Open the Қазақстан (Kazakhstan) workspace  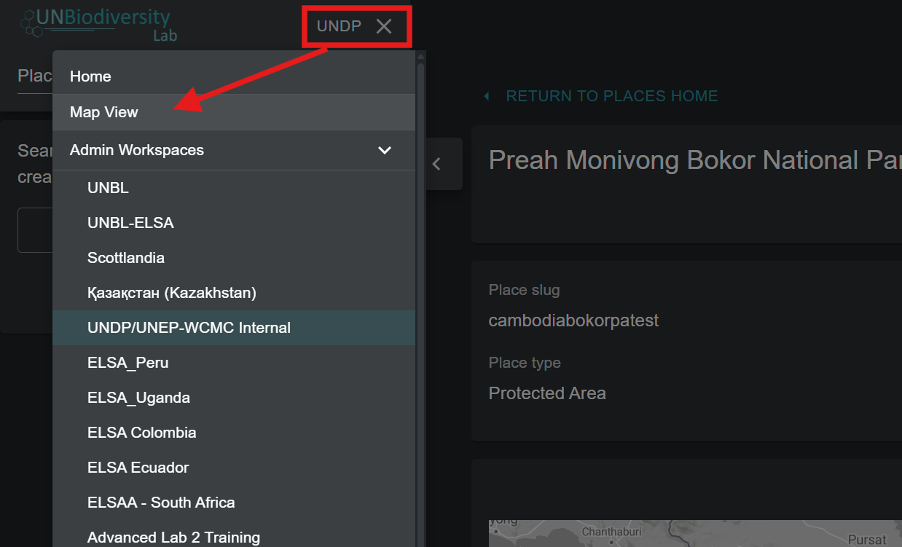(172, 293)
